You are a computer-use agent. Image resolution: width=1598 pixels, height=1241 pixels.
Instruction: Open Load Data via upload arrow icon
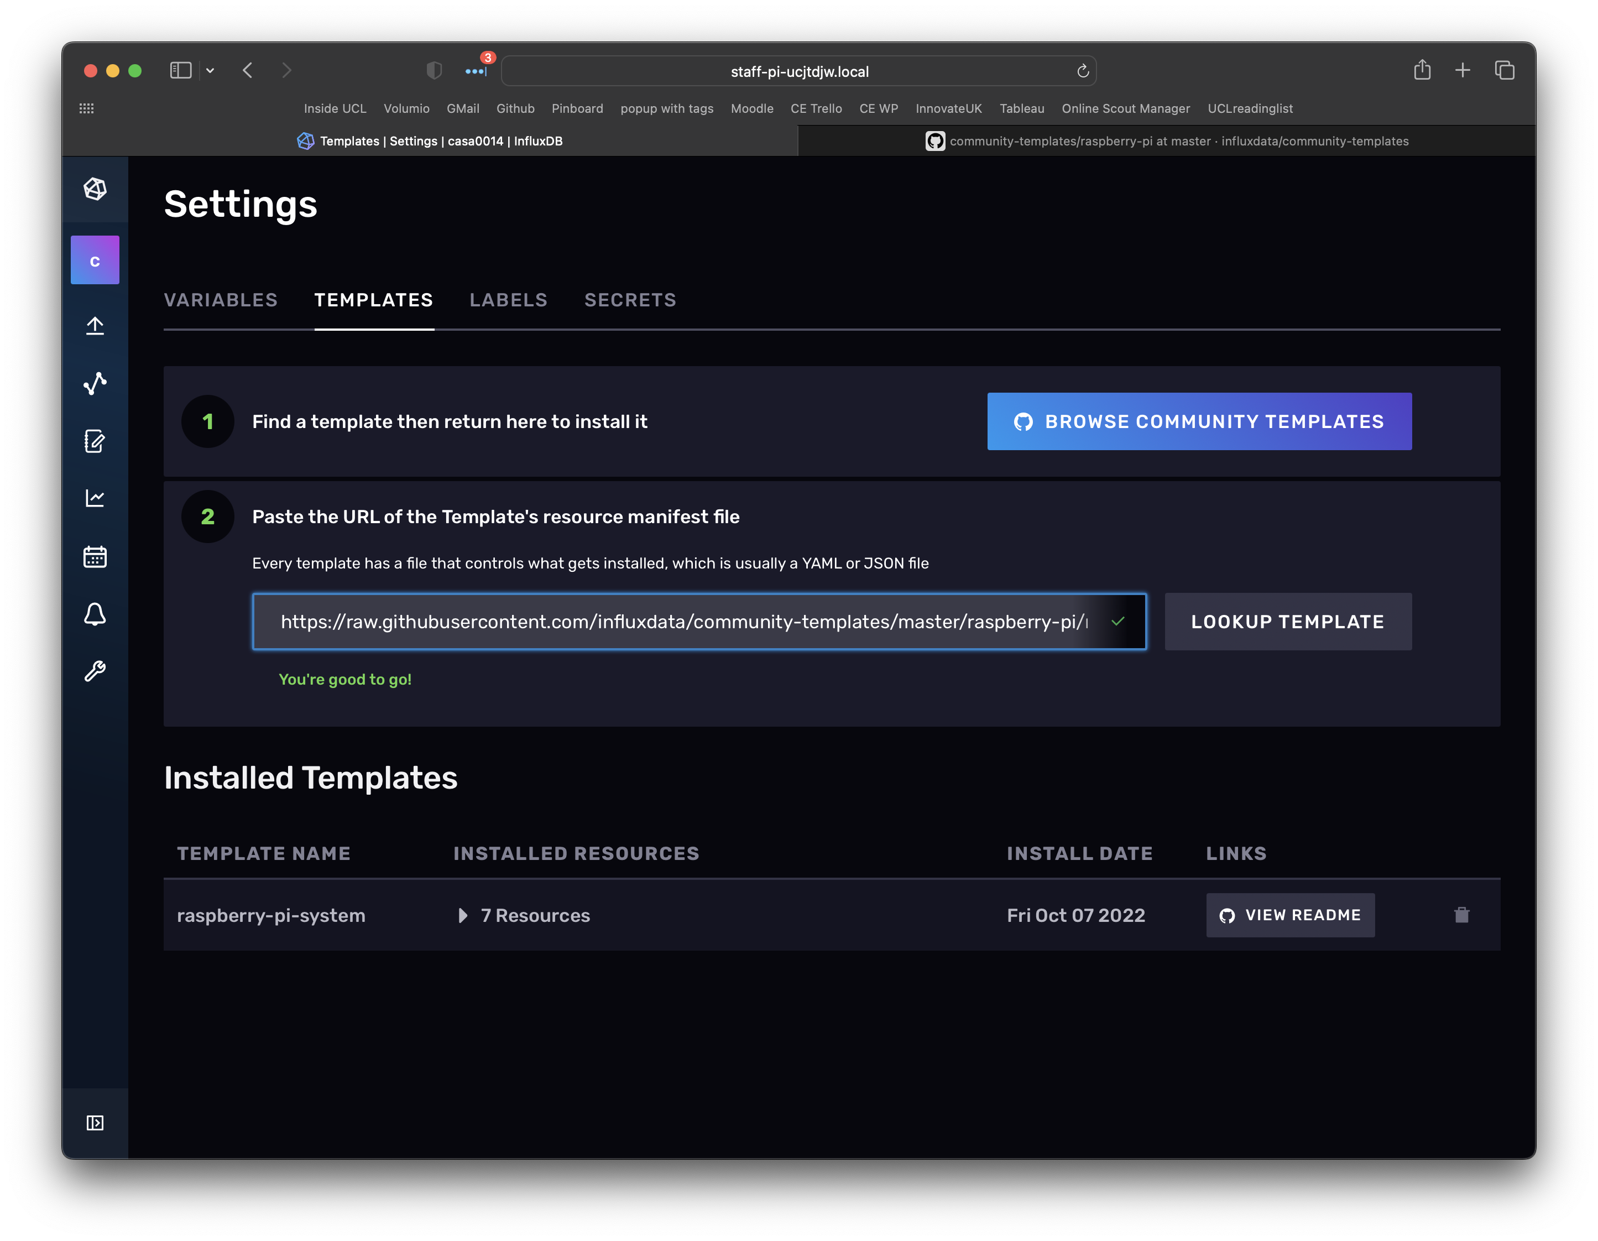[x=95, y=326]
